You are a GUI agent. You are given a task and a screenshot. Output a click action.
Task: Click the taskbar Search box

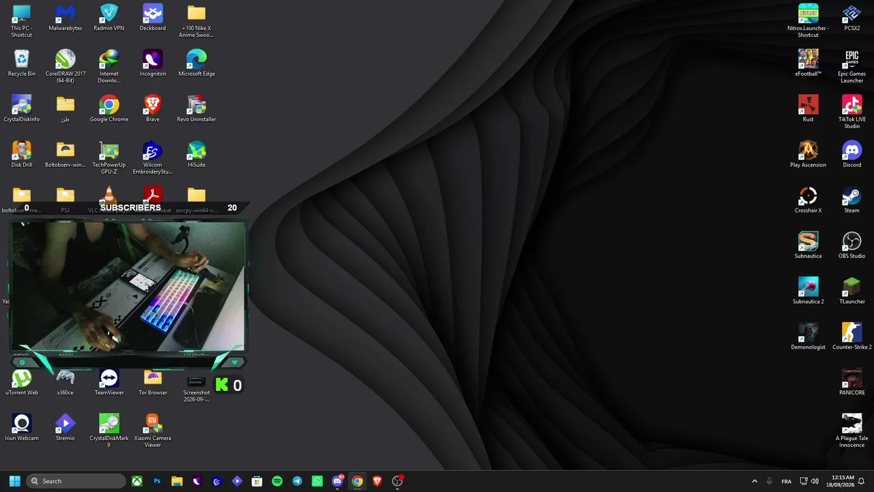click(x=76, y=481)
